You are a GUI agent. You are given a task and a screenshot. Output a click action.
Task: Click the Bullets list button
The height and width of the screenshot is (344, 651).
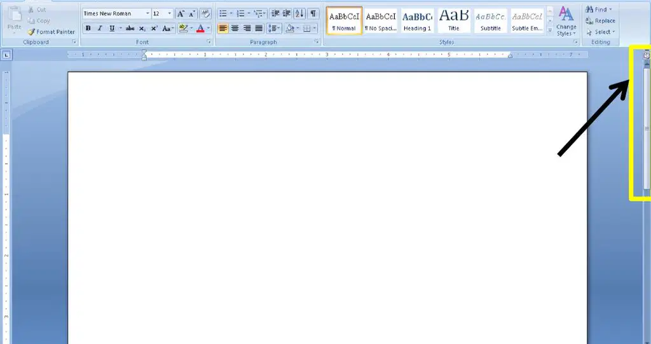click(x=223, y=14)
